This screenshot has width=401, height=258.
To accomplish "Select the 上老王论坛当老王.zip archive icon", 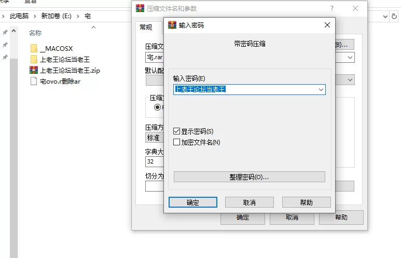I will click(34, 70).
